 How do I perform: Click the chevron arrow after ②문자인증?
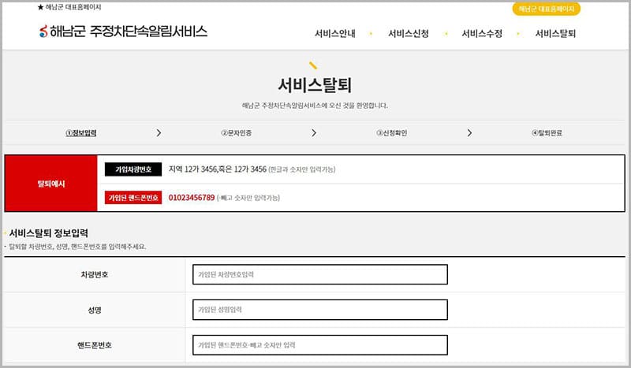pos(314,133)
